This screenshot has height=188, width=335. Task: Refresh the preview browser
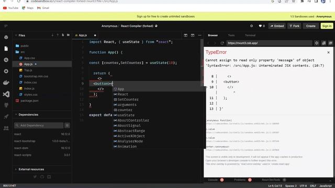coord(222,43)
